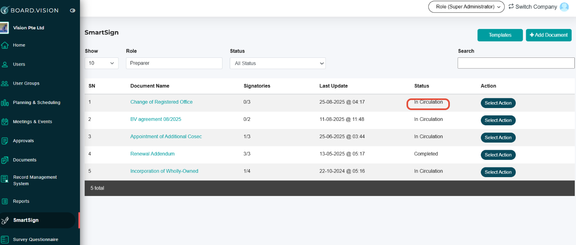Open Meetings & Events section

pyautogui.click(x=33, y=122)
